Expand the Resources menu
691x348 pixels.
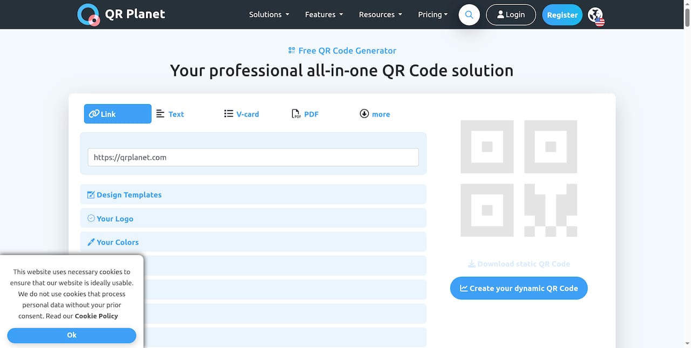point(381,15)
